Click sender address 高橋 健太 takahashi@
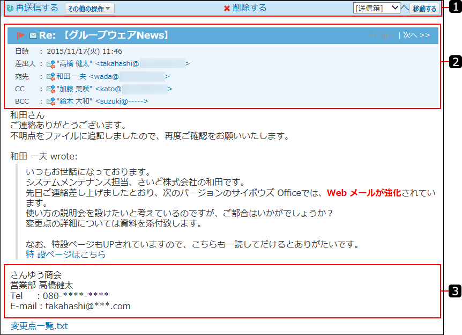The width and height of the screenshot is (462, 335). (123, 64)
